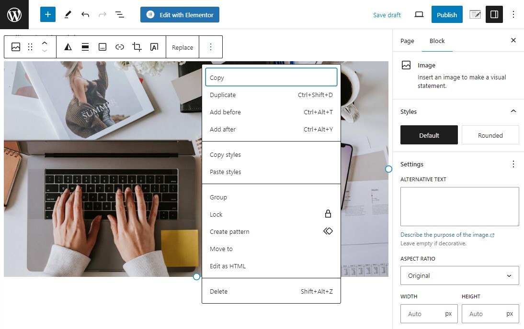Apply duotone filter icon
The image size is (524, 329).
(x=68, y=47)
